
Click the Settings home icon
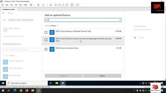click(4, 20)
